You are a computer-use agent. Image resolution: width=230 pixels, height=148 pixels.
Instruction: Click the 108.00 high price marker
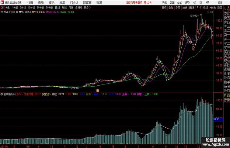pos(193,16)
